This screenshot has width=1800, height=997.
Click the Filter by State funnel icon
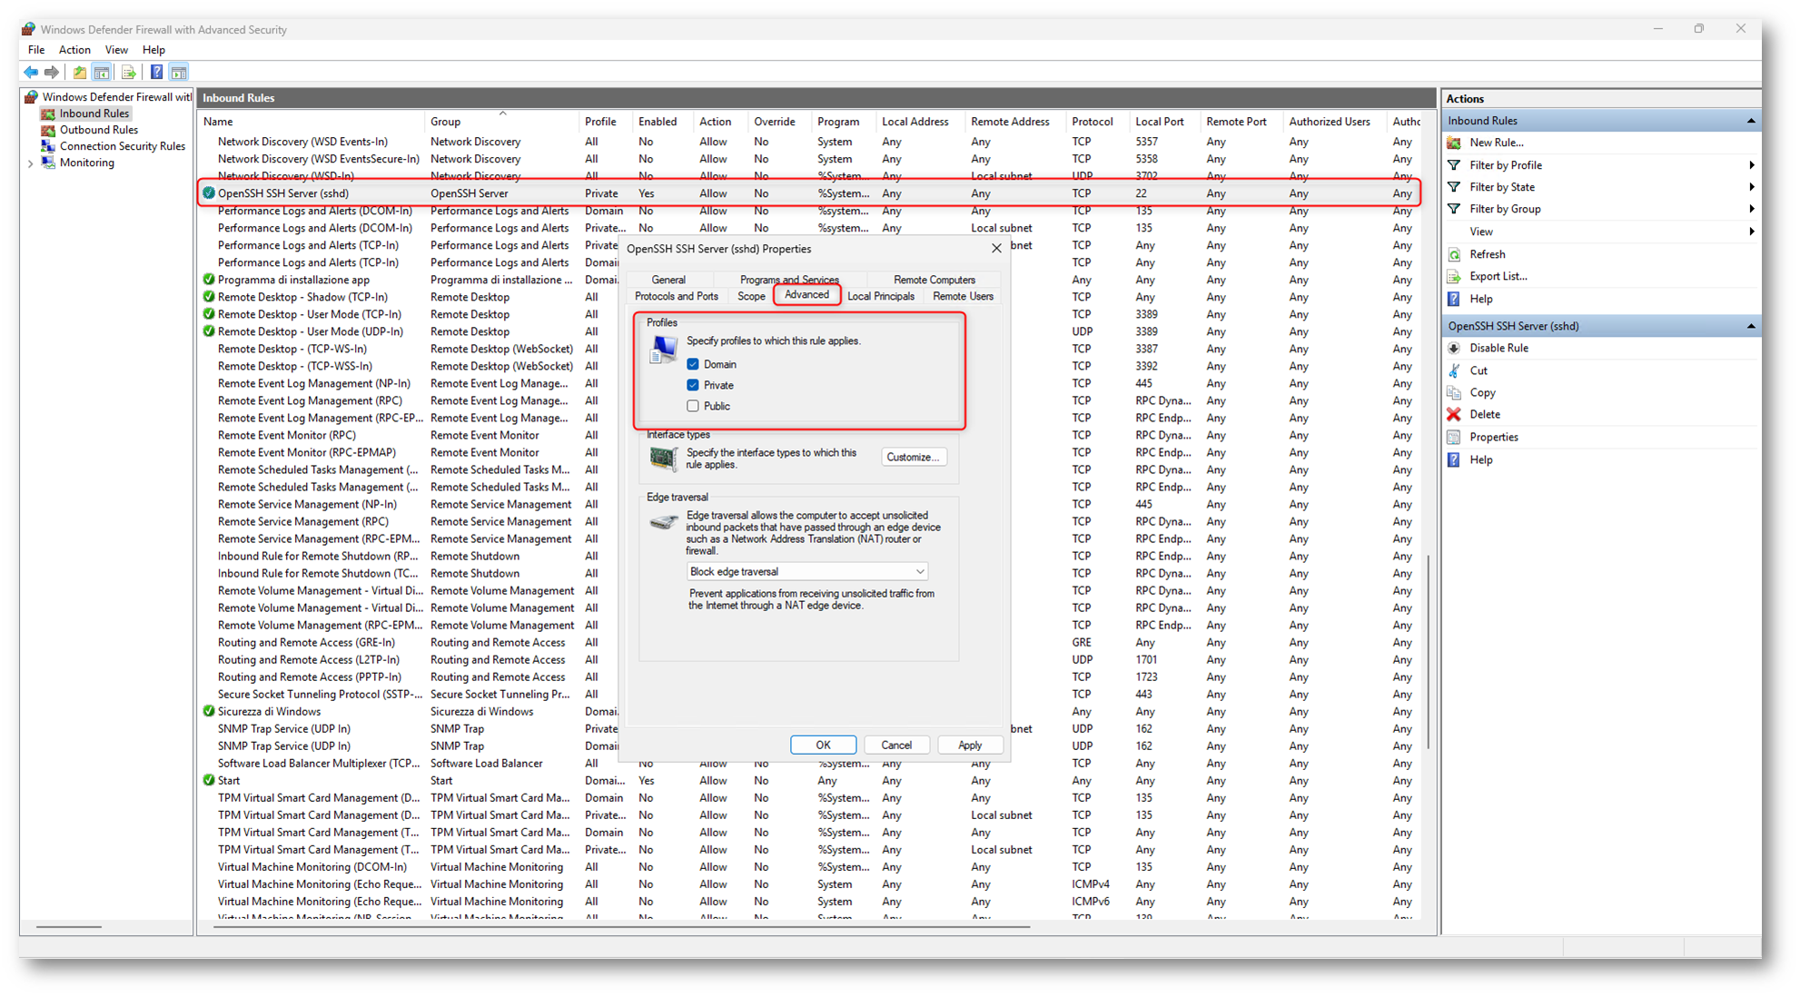[1454, 187]
